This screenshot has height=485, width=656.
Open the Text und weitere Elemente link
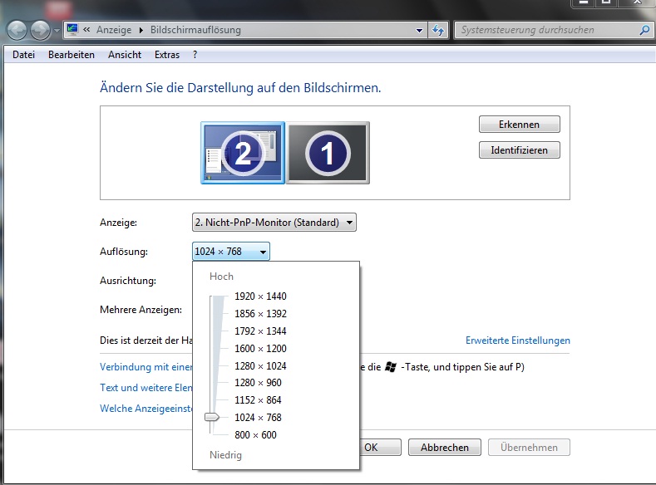[146, 388]
